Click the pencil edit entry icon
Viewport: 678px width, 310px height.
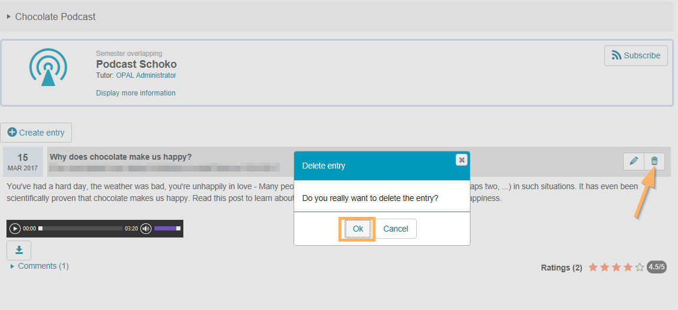coord(634,161)
